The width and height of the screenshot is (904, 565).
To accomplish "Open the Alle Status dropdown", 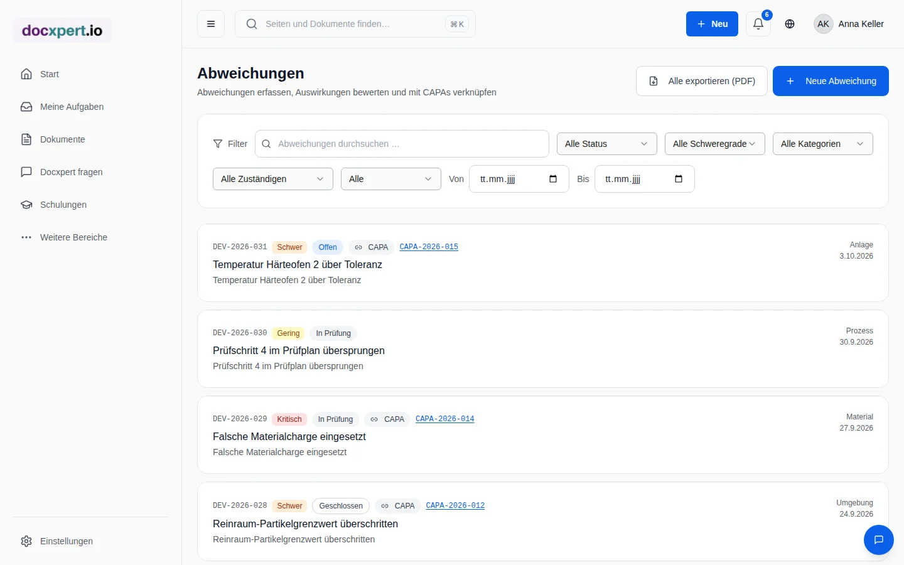I will point(607,144).
